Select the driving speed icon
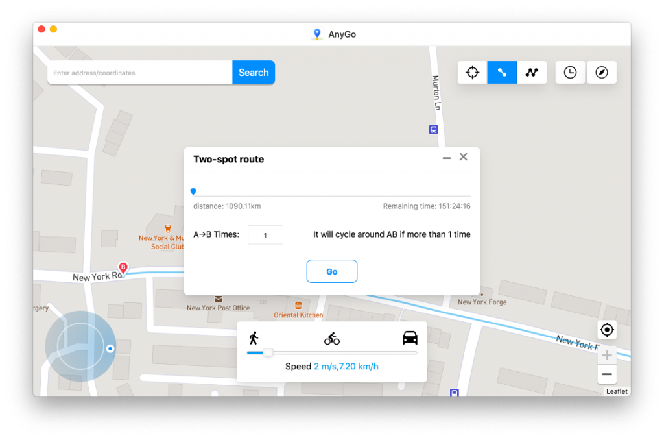This screenshot has height=440, width=664. 410,337
